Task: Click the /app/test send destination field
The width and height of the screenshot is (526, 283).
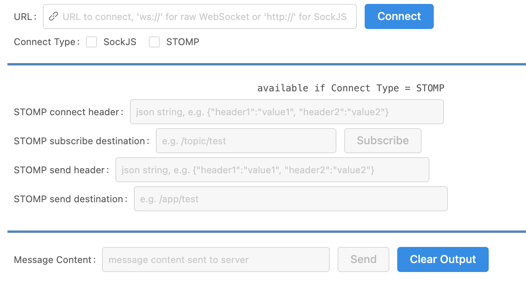Action: (291, 199)
